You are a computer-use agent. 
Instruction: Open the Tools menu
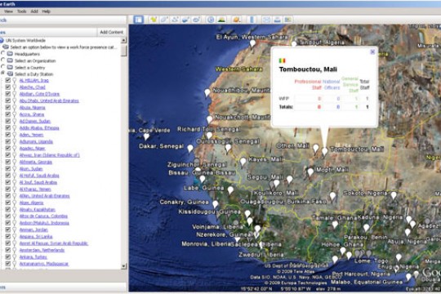point(22,11)
